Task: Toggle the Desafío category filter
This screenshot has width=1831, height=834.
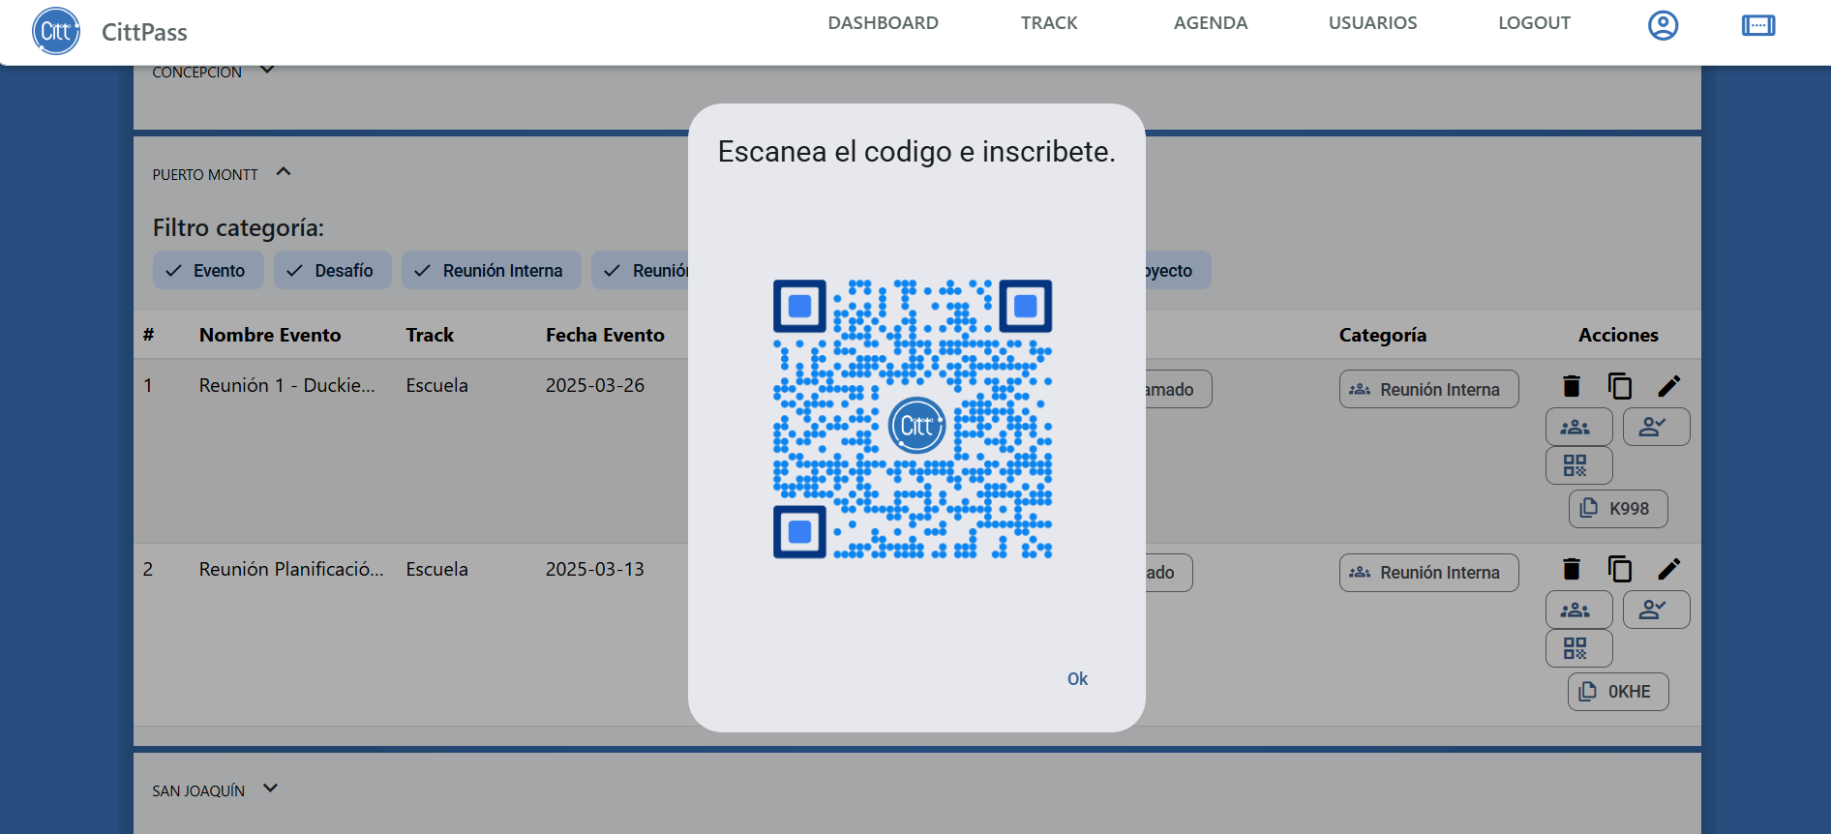Action: (332, 271)
